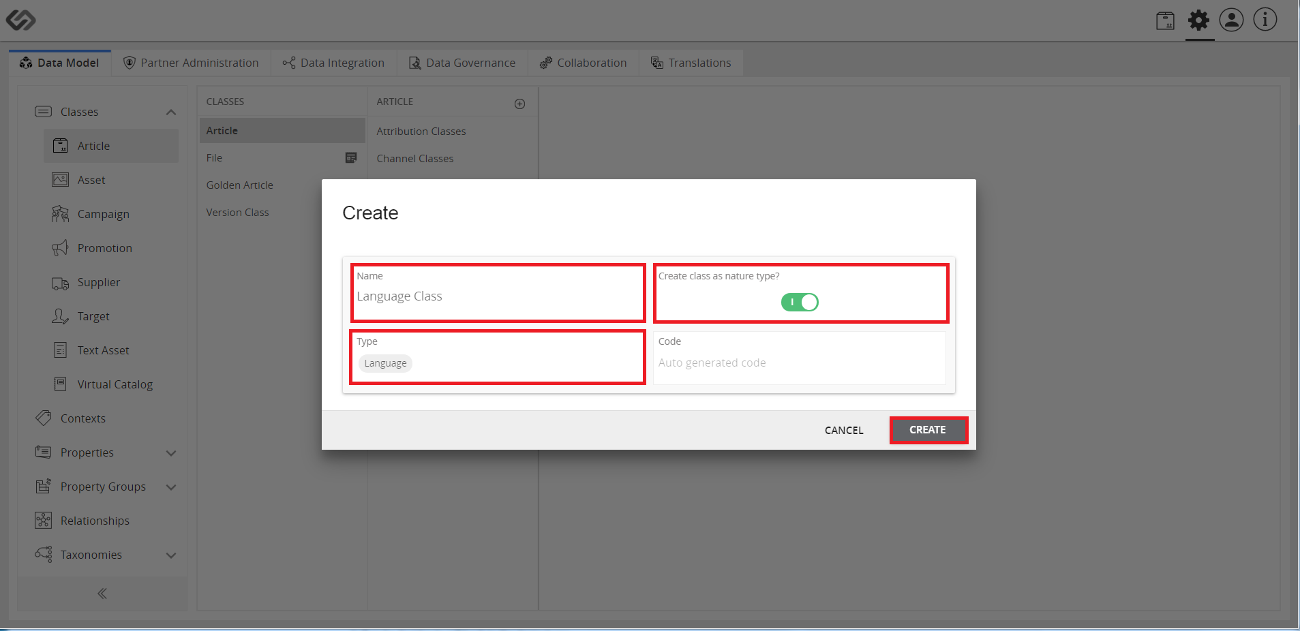Image resolution: width=1300 pixels, height=631 pixels.
Task: Select Article in CLASSES list
Action: [x=282, y=130]
